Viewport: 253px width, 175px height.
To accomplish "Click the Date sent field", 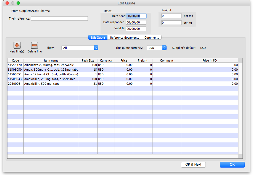I will click(136, 16).
